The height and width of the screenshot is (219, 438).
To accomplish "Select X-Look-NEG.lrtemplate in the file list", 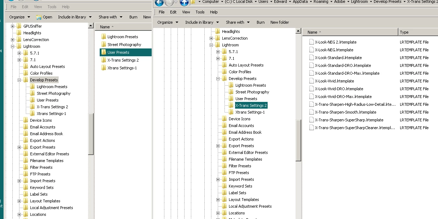I will point(334,50).
